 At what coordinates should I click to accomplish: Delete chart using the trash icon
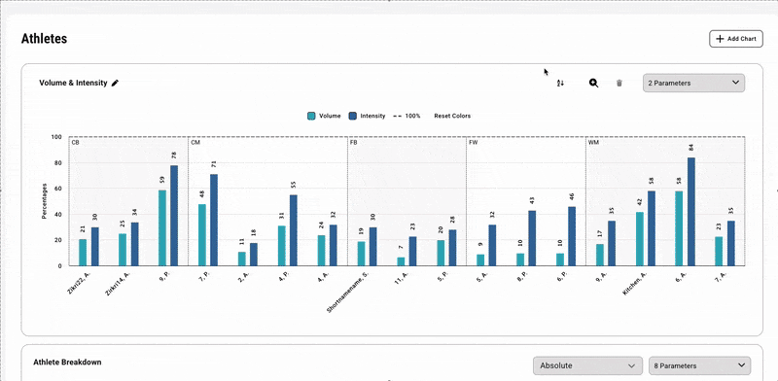[x=619, y=84]
